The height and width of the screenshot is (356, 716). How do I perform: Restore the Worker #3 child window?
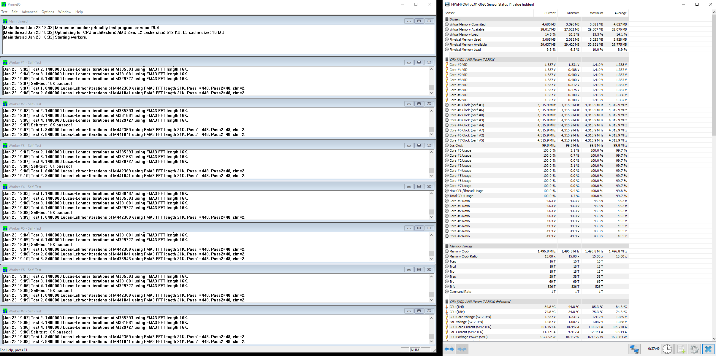(419, 145)
